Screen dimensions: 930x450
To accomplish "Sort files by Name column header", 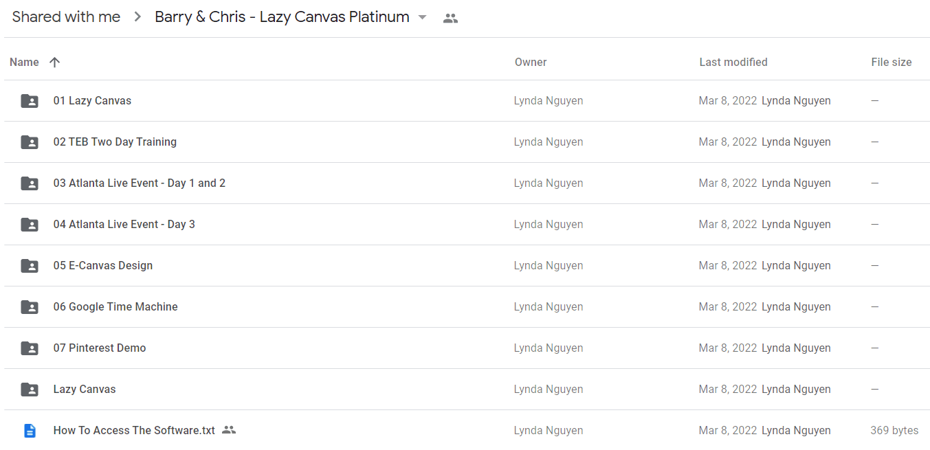I will coord(24,62).
